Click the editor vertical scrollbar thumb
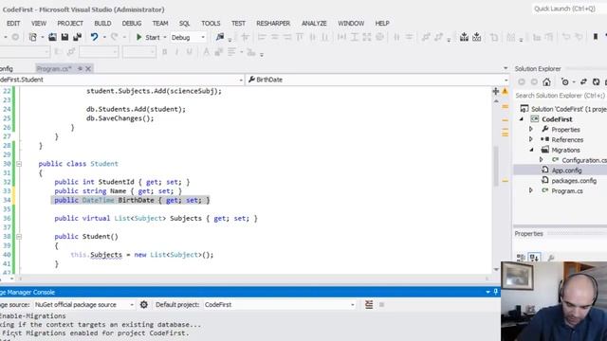 (x=496, y=167)
